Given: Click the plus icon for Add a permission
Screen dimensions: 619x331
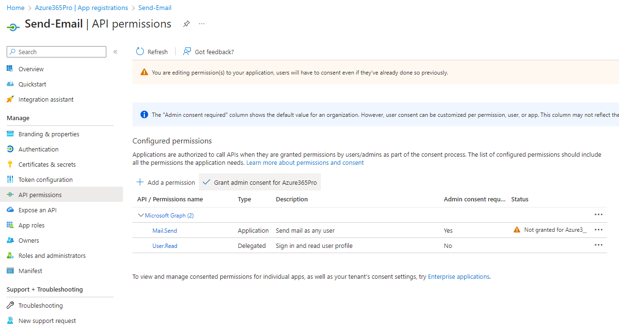Looking at the screenshot, I should [x=140, y=182].
